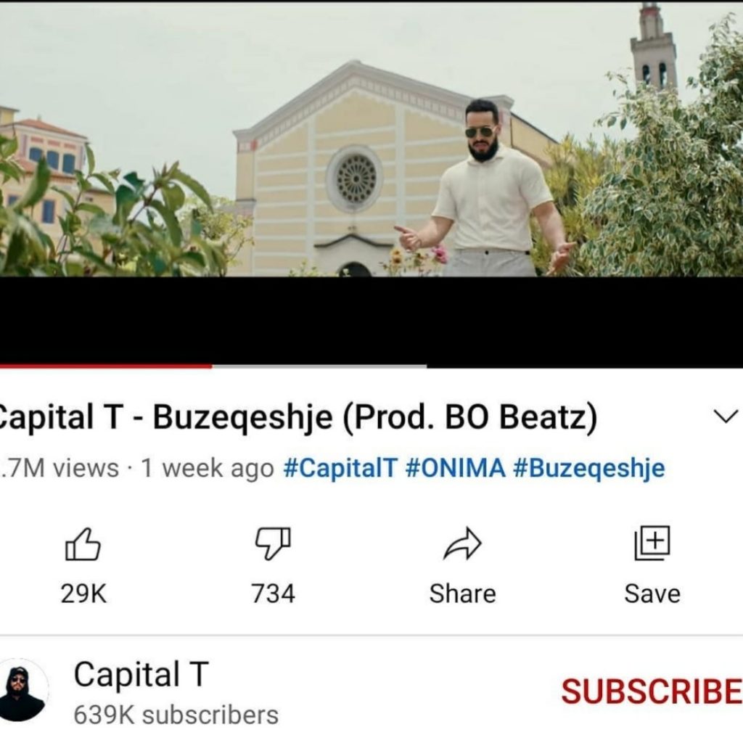Screen dimensions: 743x743
Task: Click the 734 dislikes count
Action: point(273,594)
